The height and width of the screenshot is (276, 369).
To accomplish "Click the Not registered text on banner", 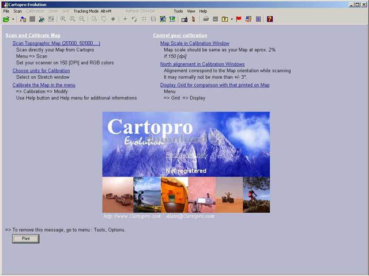I will coord(186,171).
